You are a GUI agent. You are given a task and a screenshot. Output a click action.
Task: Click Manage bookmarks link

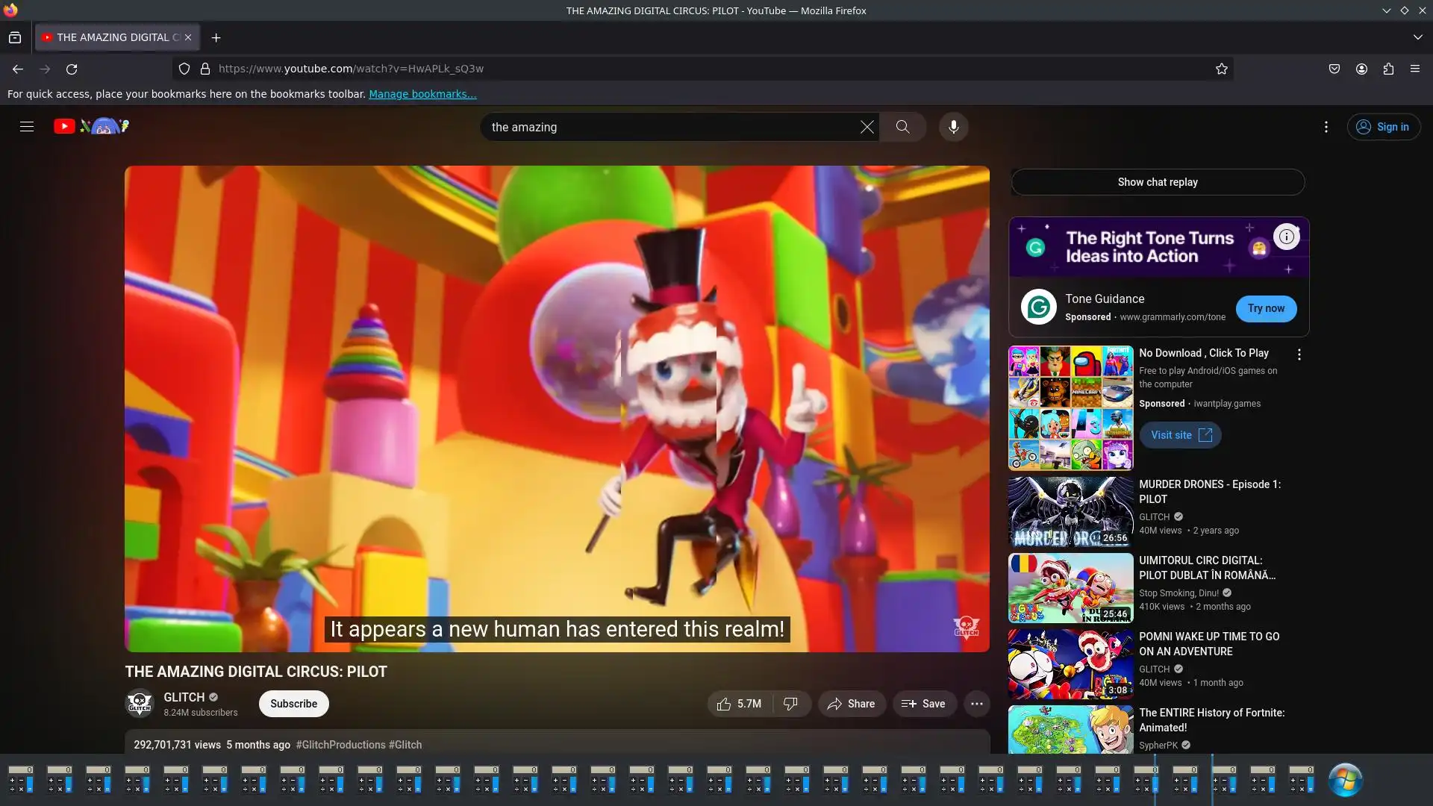pos(422,94)
